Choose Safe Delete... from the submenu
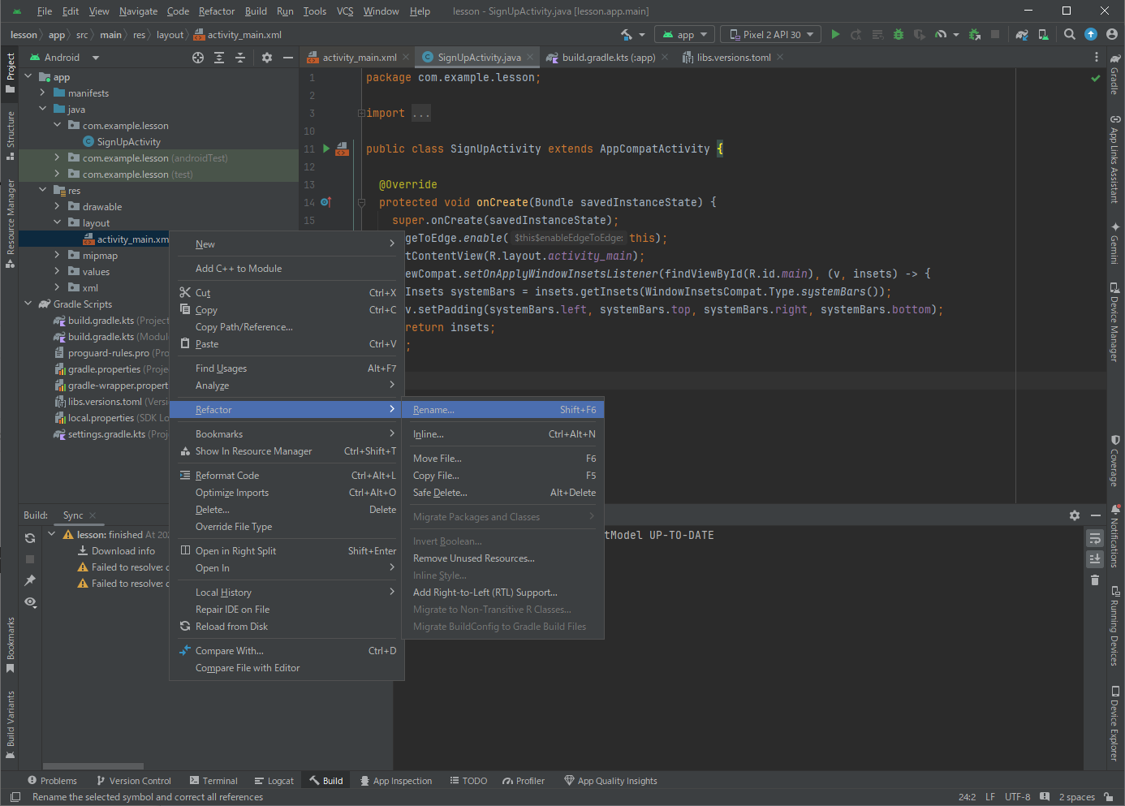 click(503, 493)
